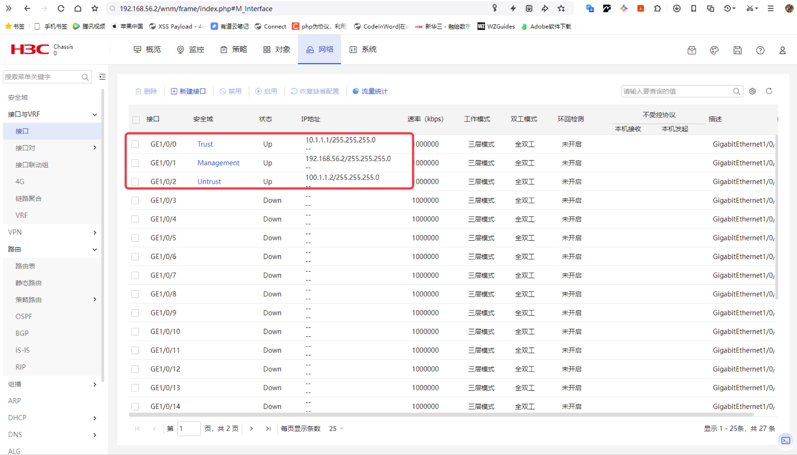Refresh the interface table

click(769, 91)
